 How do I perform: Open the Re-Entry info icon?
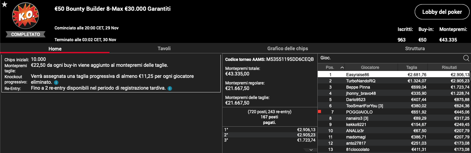click(170, 89)
